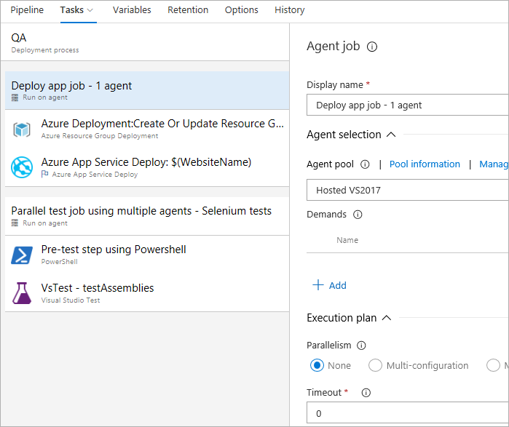
Task: Click the Visual Studio Test flask icon
Action: coord(22,293)
